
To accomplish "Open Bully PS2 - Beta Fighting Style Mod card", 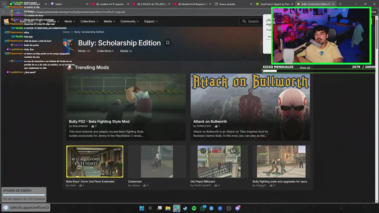I will [x=126, y=107].
